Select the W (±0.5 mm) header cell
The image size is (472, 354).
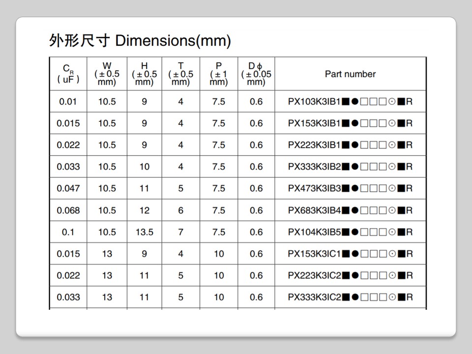[x=107, y=74]
